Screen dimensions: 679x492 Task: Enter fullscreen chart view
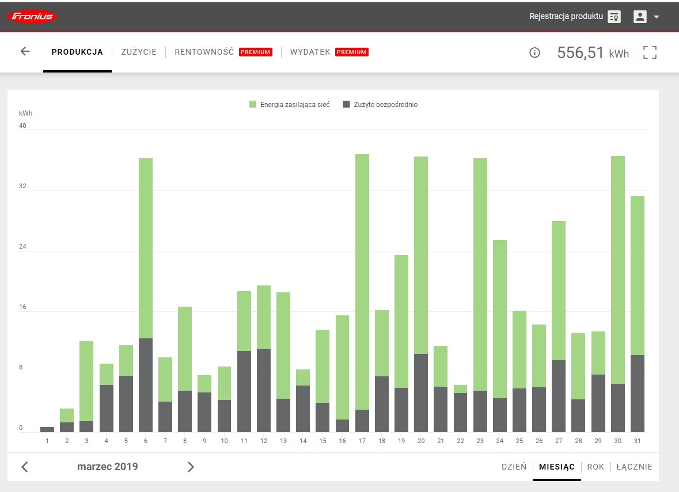[650, 53]
